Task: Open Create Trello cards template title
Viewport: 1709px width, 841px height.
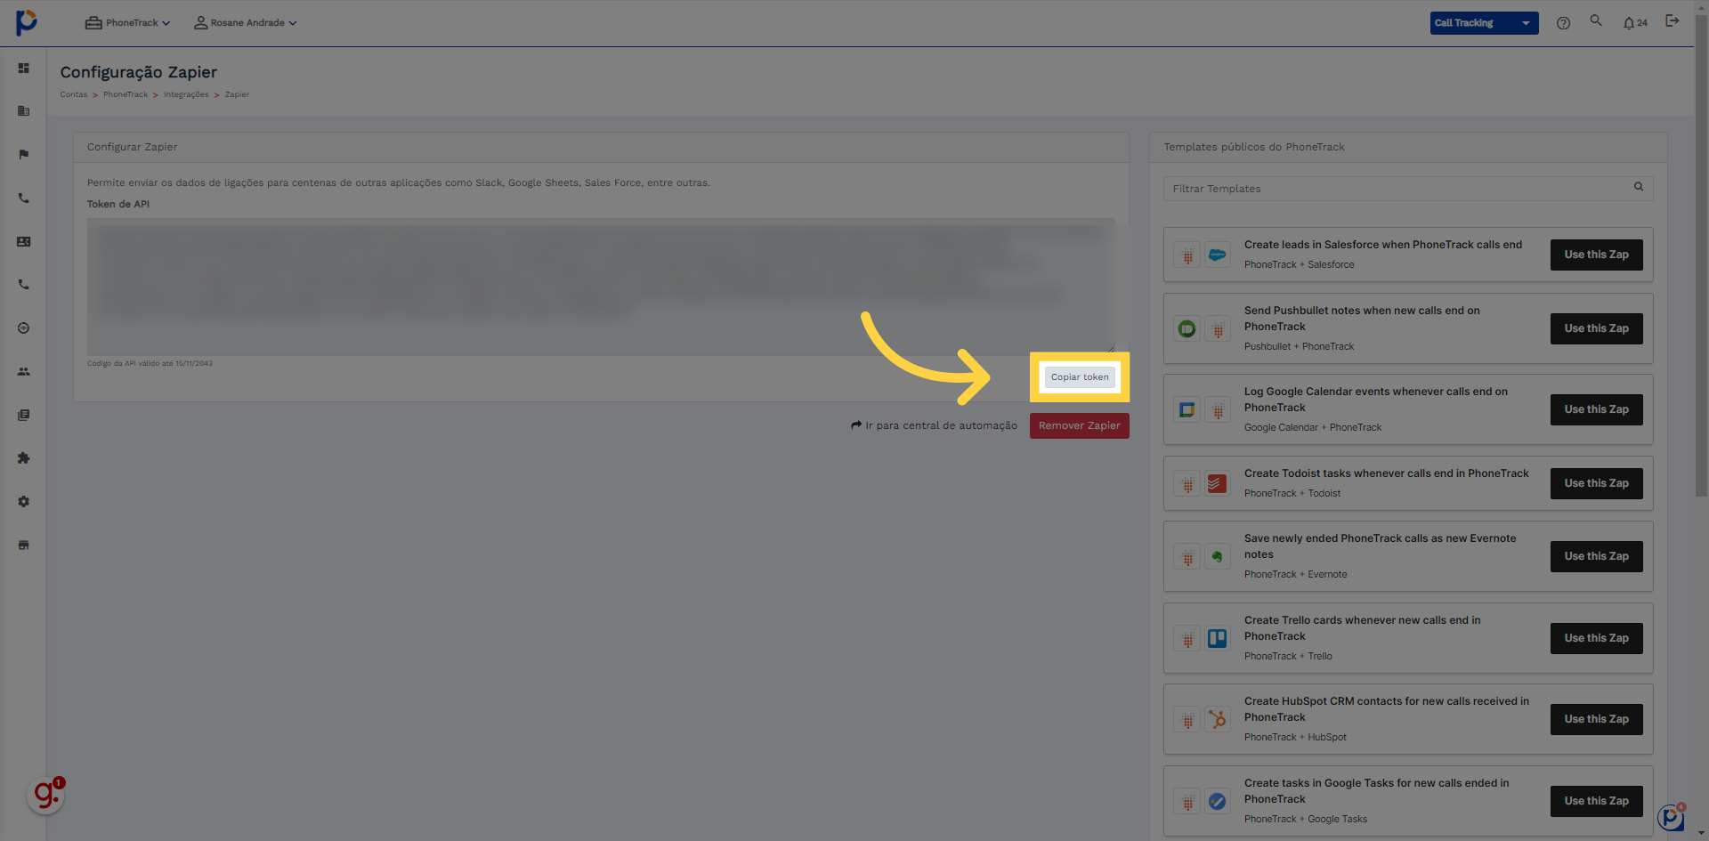Action: pos(1363,628)
